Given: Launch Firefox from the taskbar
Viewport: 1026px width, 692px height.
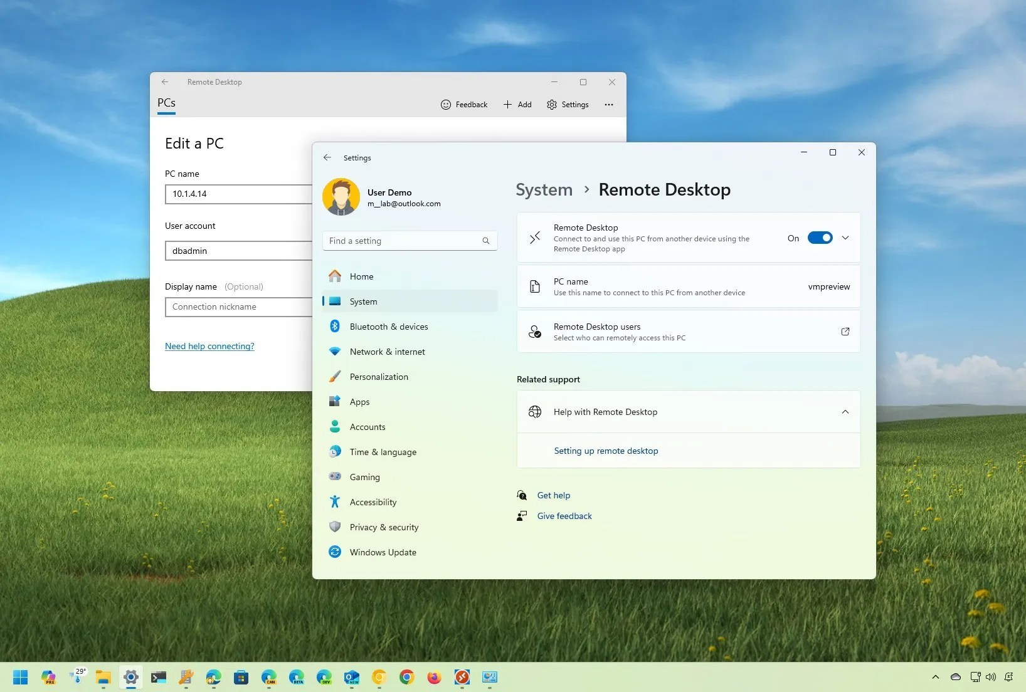Looking at the screenshot, I should [434, 678].
